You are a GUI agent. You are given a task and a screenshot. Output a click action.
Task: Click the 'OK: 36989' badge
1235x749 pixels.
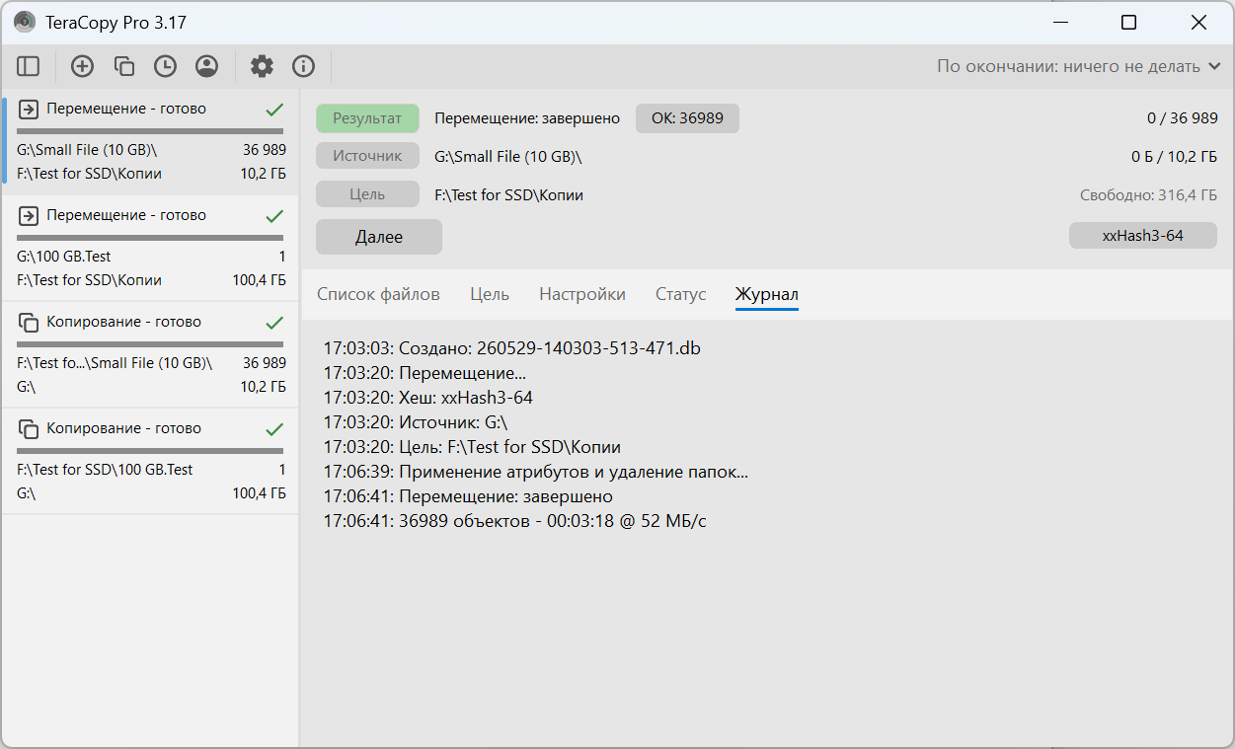pos(687,118)
